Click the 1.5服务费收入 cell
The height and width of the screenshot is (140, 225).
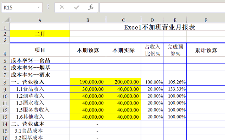pyautogui.click(x=40, y=110)
